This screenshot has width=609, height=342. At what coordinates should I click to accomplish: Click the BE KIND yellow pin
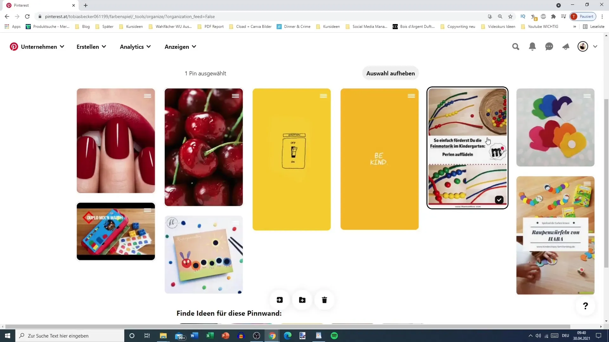coord(380,159)
